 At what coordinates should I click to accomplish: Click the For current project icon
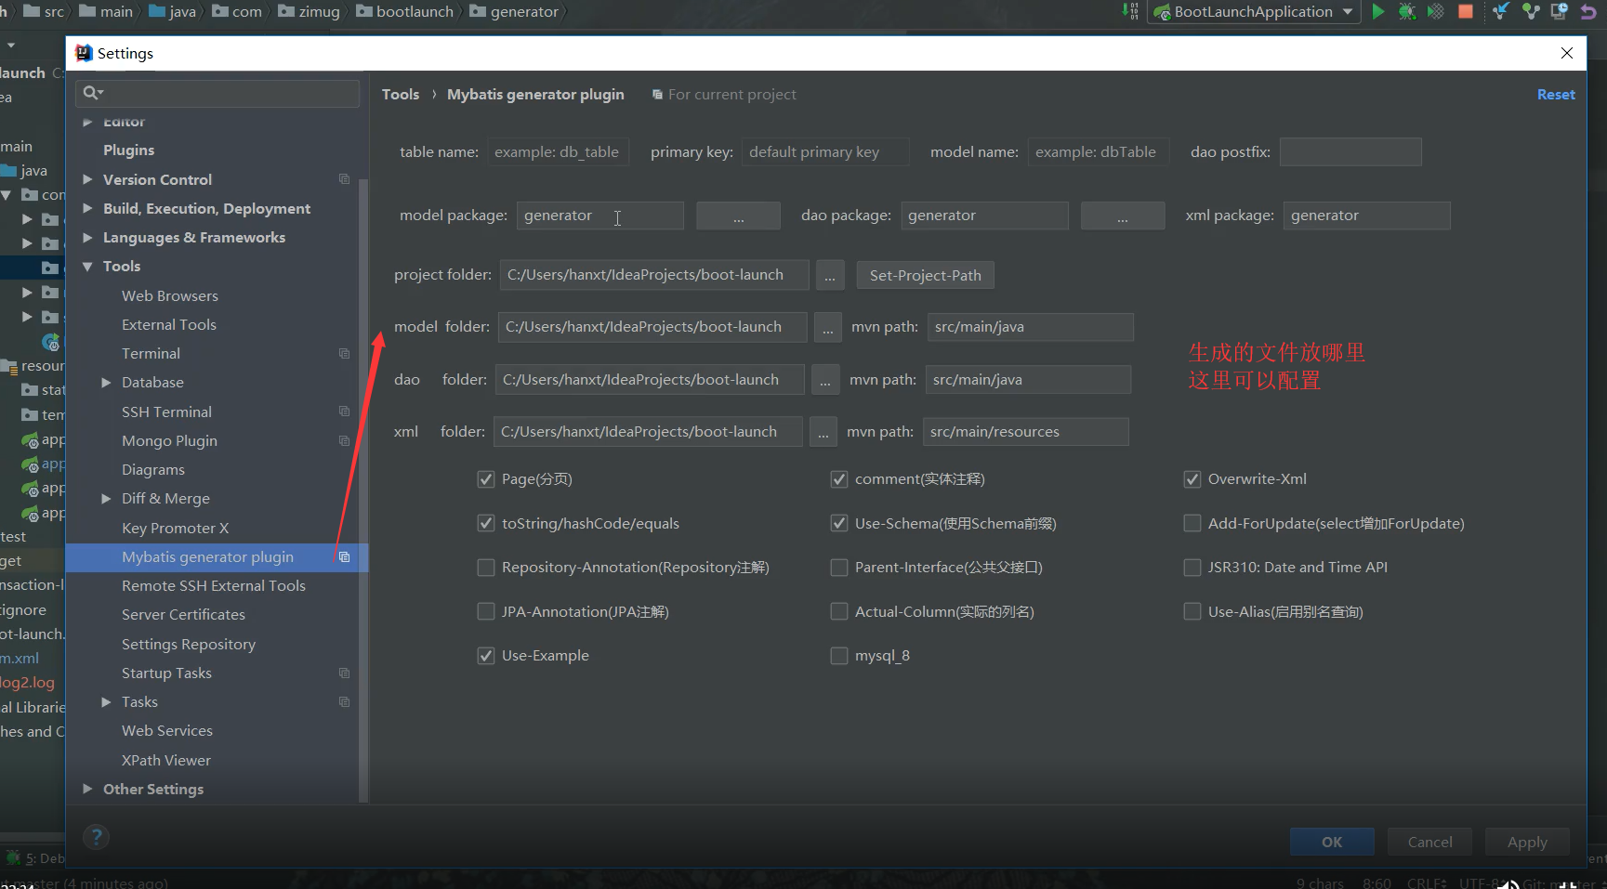(657, 95)
